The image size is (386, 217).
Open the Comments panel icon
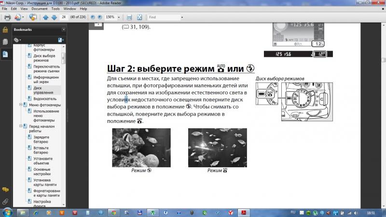[5, 190]
